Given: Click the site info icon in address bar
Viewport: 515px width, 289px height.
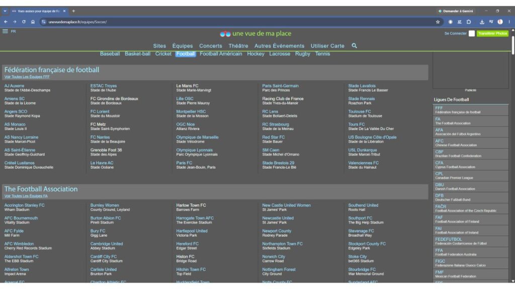Looking at the screenshot, I should click(x=44, y=22).
